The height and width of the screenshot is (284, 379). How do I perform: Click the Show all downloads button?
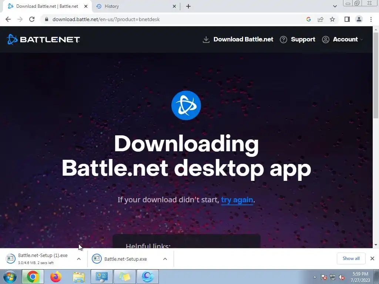coord(351,258)
